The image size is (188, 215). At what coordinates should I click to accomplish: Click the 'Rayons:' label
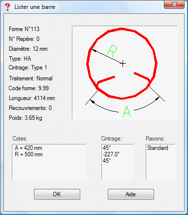click(155, 139)
